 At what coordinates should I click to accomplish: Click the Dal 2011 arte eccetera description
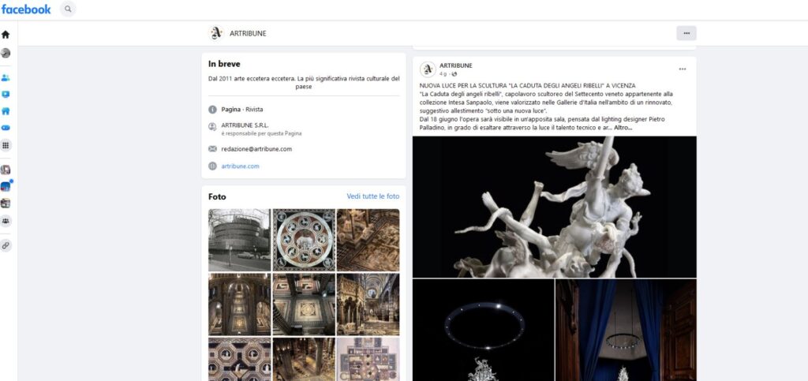[x=304, y=83]
